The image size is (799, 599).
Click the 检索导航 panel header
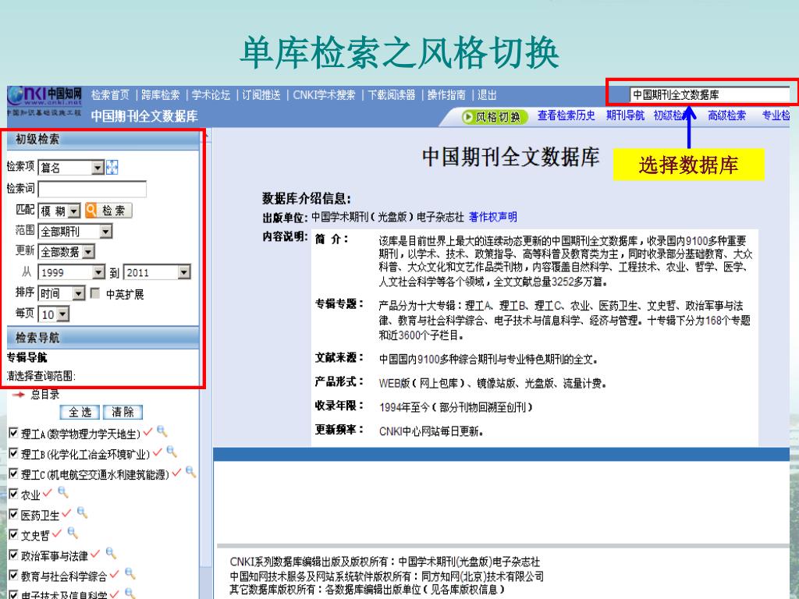coord(104,338)
